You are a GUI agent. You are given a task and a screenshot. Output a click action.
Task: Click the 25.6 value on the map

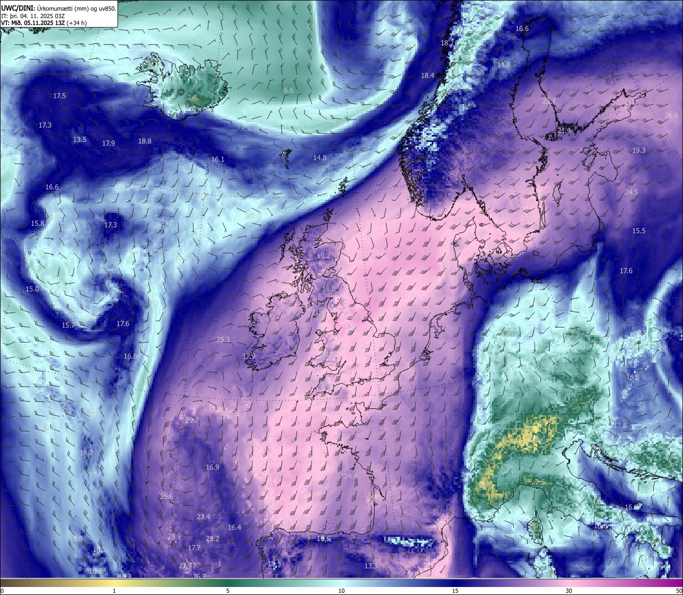(x=166, y=497)
